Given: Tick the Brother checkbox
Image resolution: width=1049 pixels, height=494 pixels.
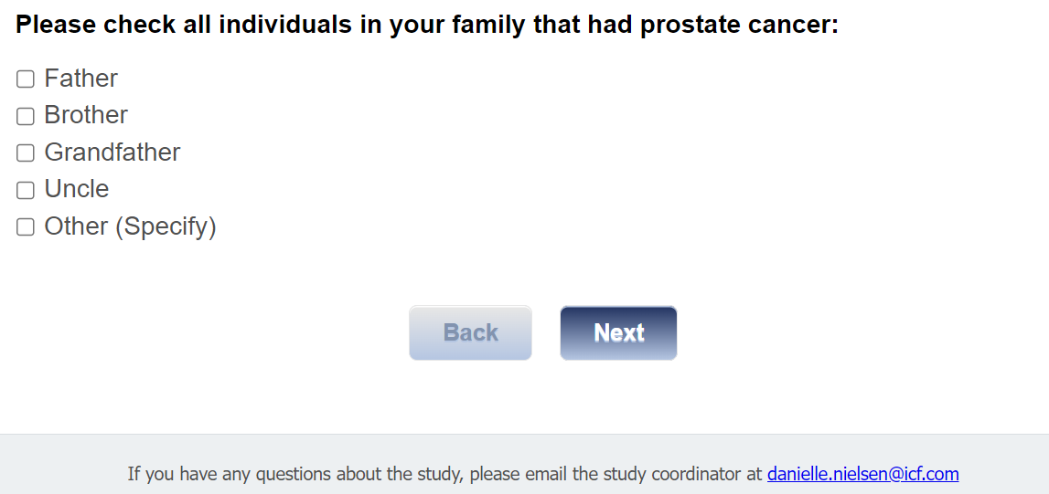Looking at the screenshot, I should click(26, 116).
